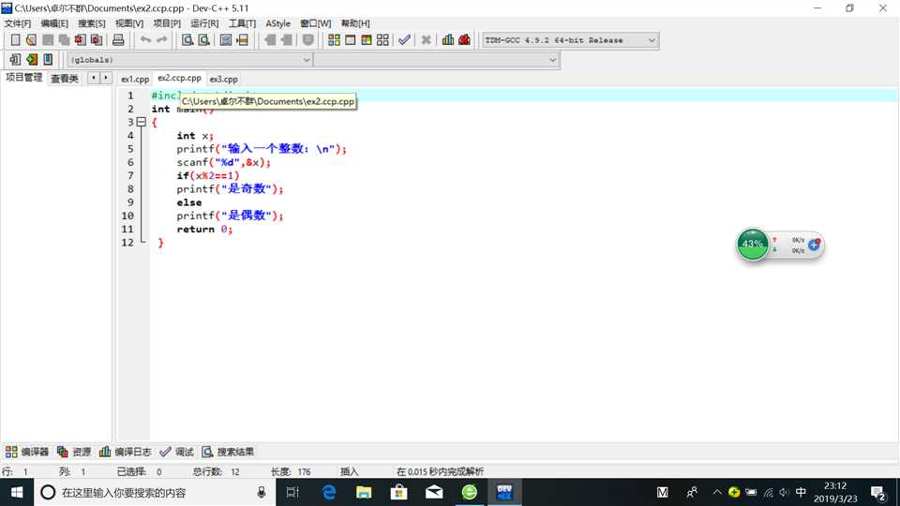
Task: Click the Rebuild All icon
Action: [382, 39]
